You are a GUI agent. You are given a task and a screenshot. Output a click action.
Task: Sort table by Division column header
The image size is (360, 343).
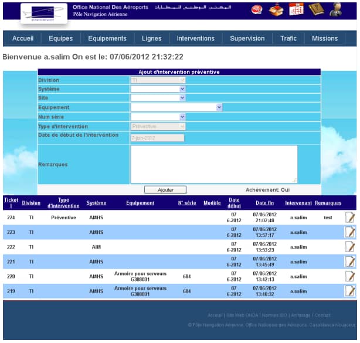[31, 203]
